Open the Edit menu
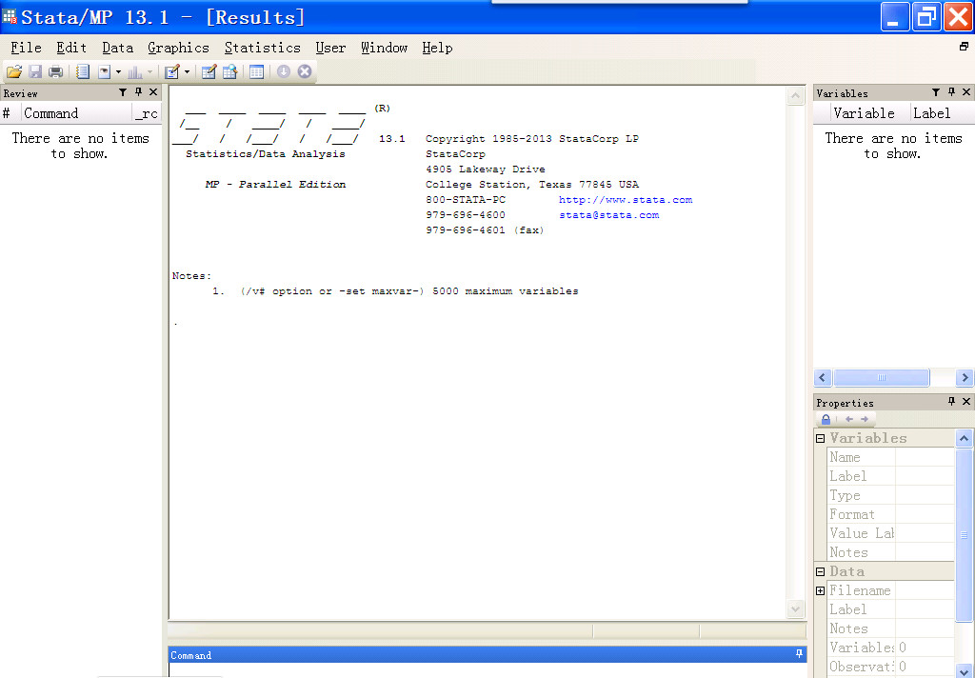This screenshot has width=975, height=678. click(x=71, y=48)
